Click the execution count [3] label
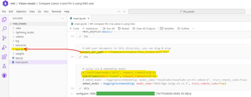This screenshot has height=97, width=251. pyautogui.click(x=72, y=57)
